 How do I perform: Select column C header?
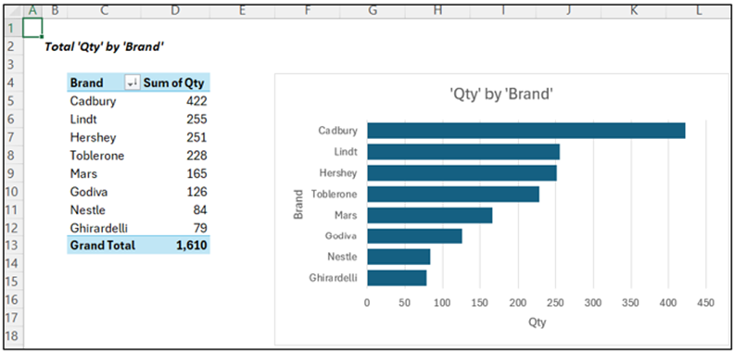click(104, 10)
